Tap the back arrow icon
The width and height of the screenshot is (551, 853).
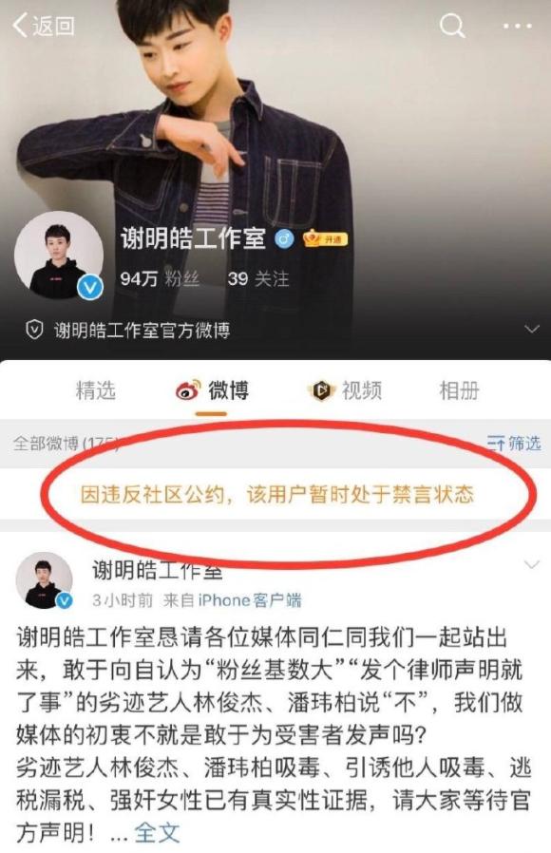[x=21, y=25]
